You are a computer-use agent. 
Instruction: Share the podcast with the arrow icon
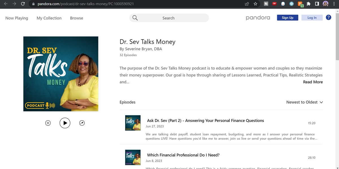coord(82,123)
